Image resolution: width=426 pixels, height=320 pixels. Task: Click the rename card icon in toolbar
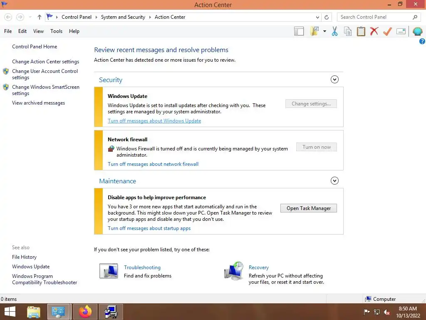tap(401, 31)
